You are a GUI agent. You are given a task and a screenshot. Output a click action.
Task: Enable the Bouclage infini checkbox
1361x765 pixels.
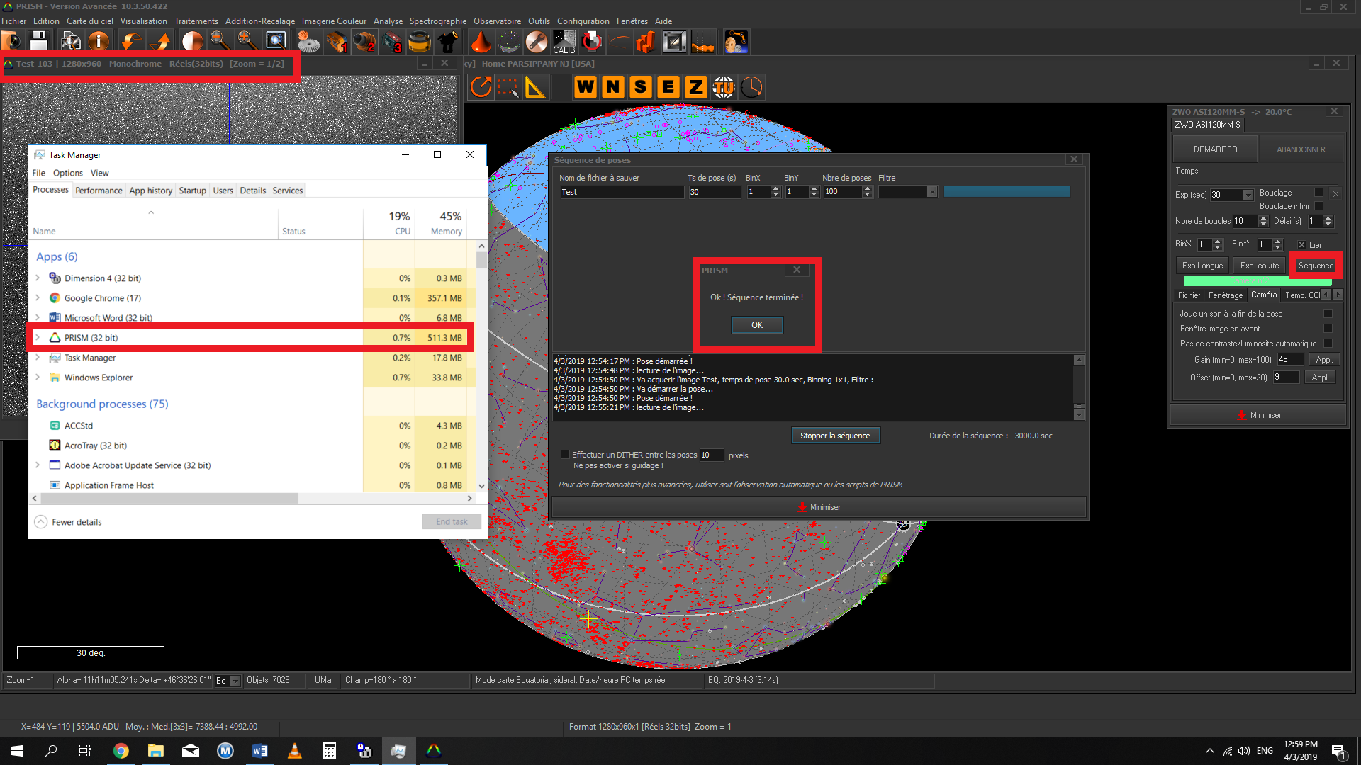tap(1318, 206)
